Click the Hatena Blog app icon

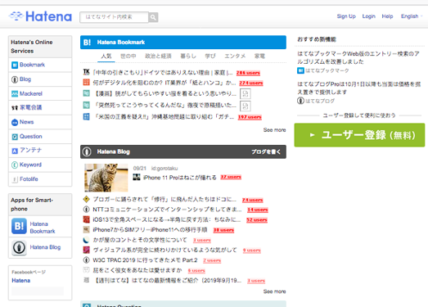tap(19, 247)
